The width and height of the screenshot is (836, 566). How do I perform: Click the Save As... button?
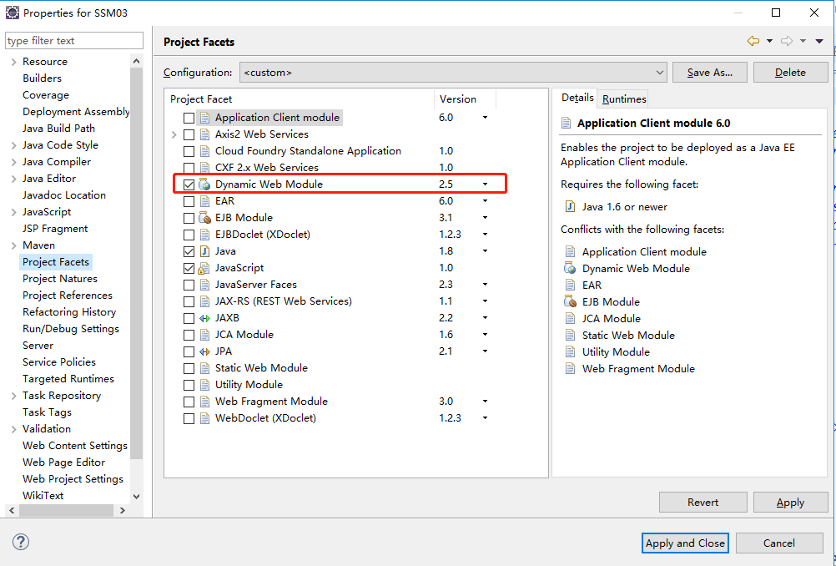pos(710,73)
